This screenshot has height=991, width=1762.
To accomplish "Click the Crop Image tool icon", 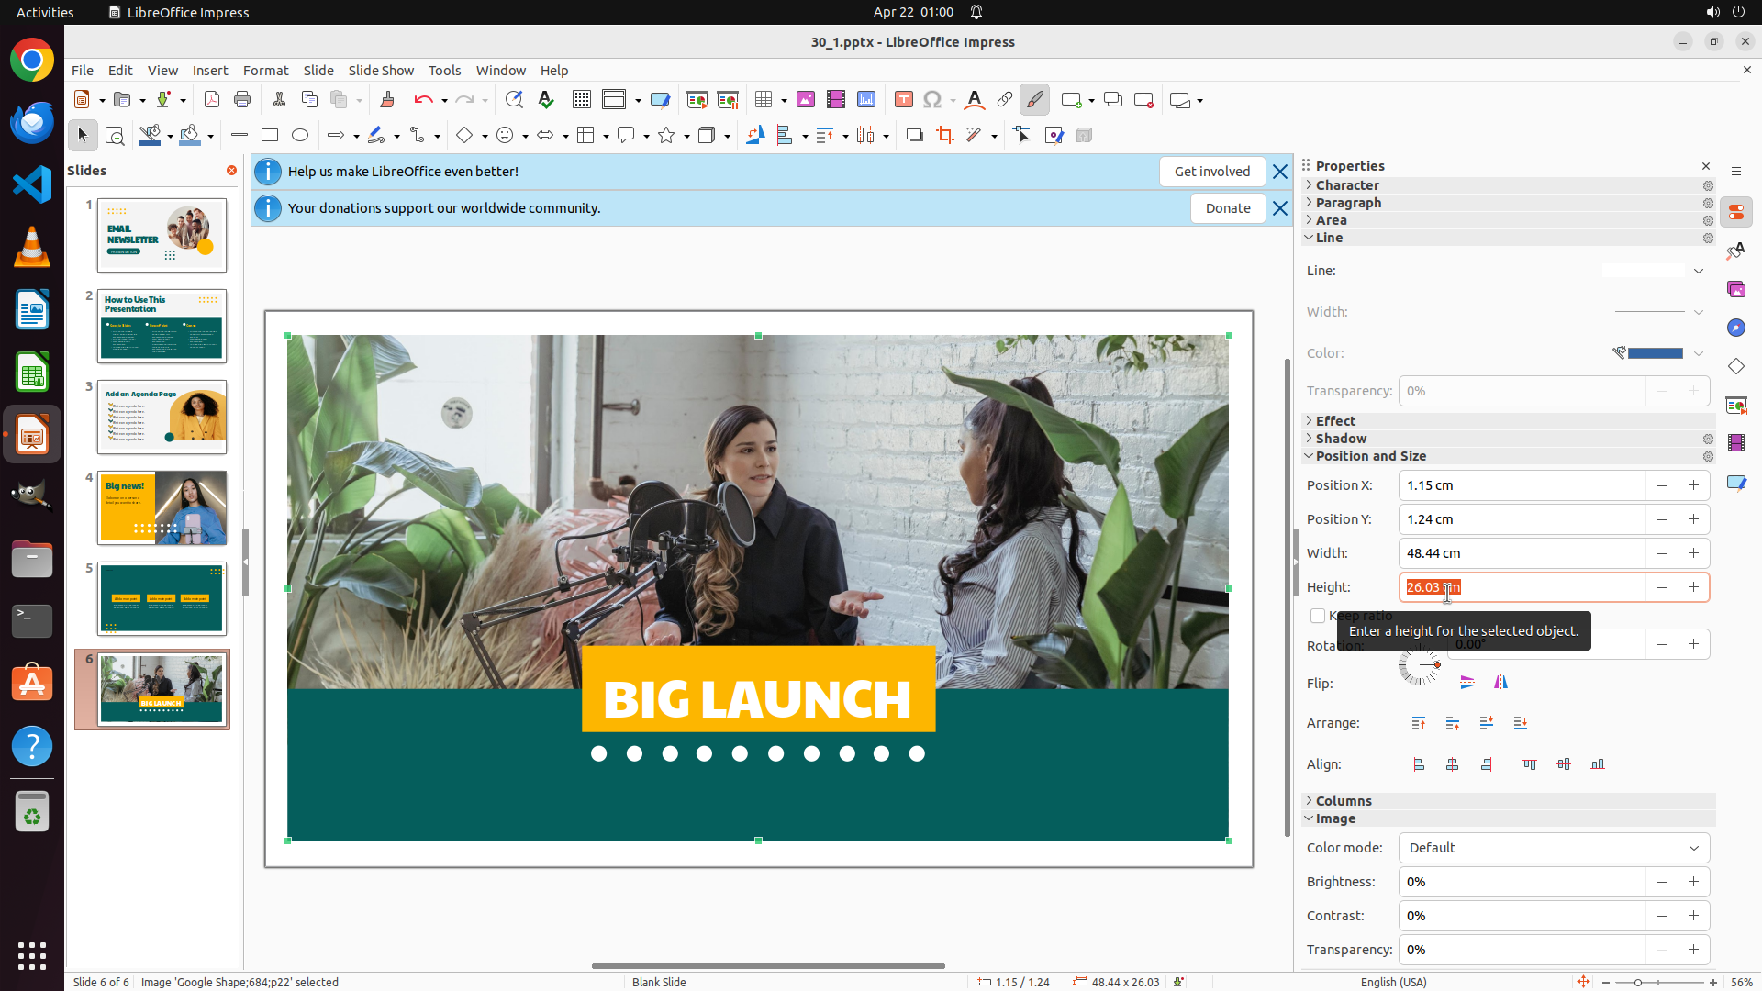I will tap(944, 136).
